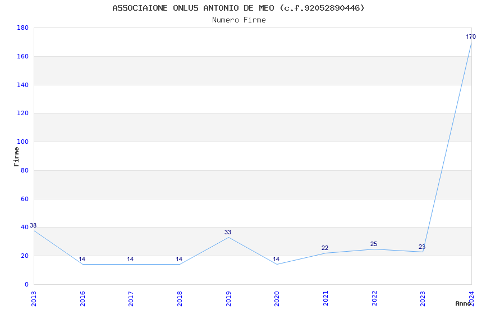This screenshot has height=309, width=477.
Task: Select the 100 y-axis tick label
Action: click(x=23, y=142)
